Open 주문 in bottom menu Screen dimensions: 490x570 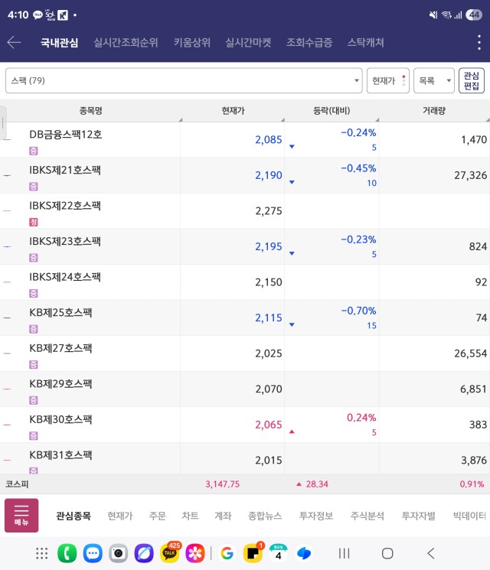click(158, 516)
